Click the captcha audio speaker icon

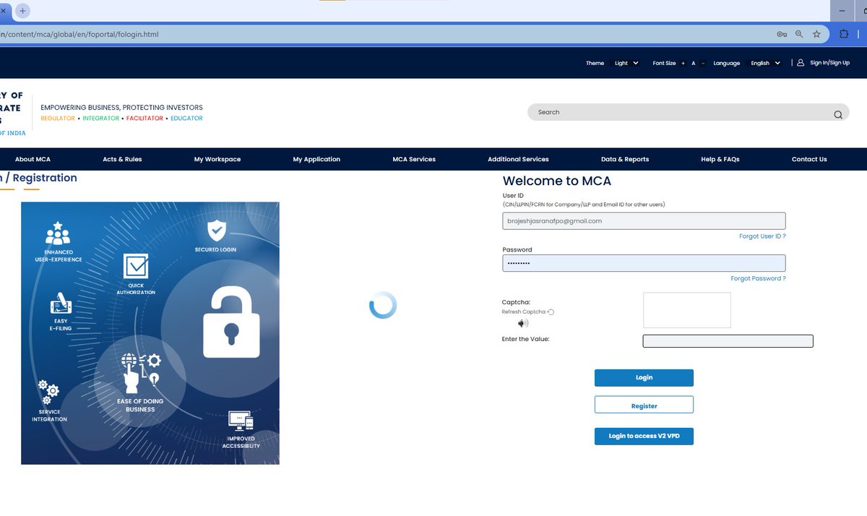(x=522, y=323)
